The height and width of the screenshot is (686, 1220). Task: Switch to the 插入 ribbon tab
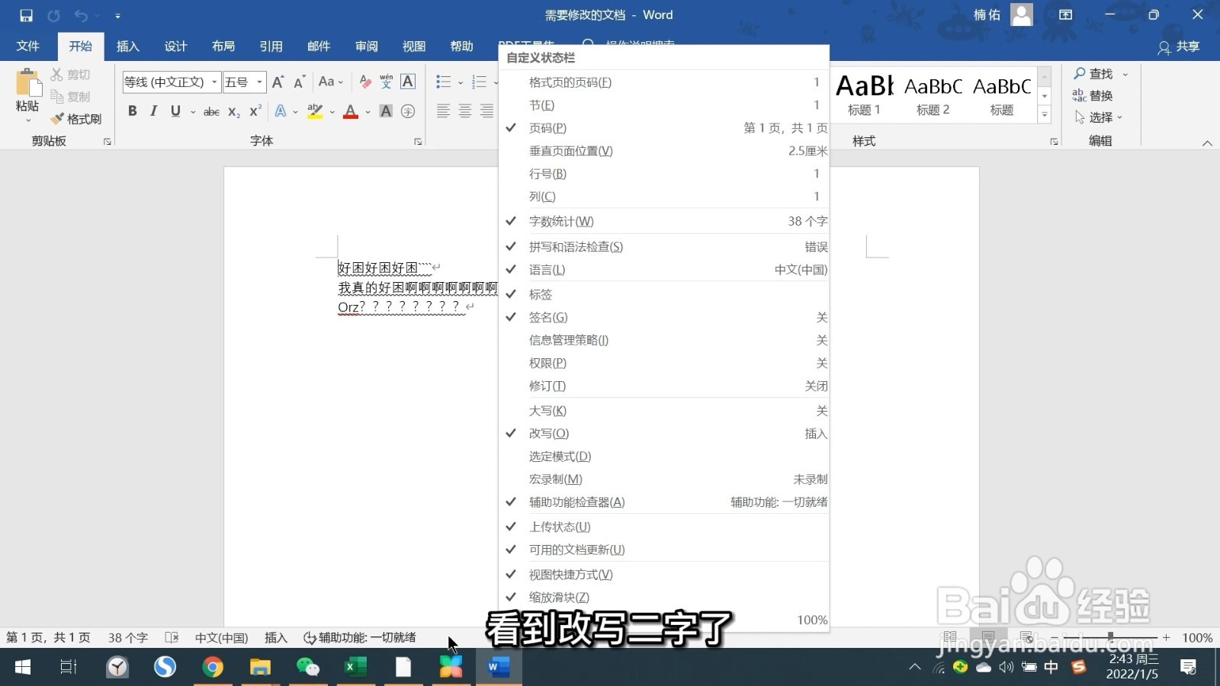coord(128,46)
